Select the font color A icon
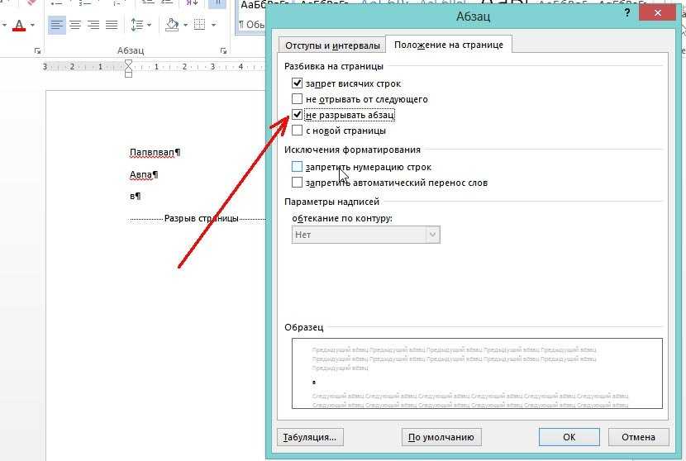The image size is (686, 461). coord(19,26)
